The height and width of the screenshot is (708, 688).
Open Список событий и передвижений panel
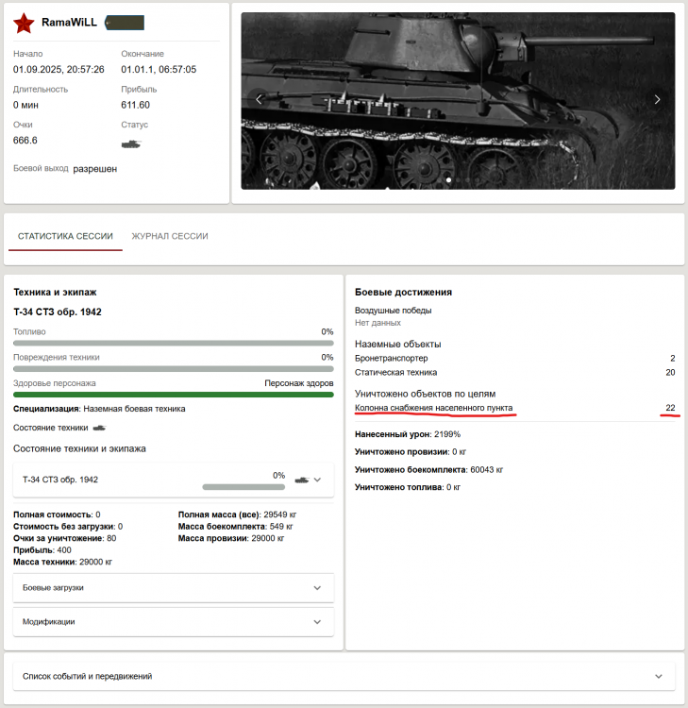tap(344, 676)
